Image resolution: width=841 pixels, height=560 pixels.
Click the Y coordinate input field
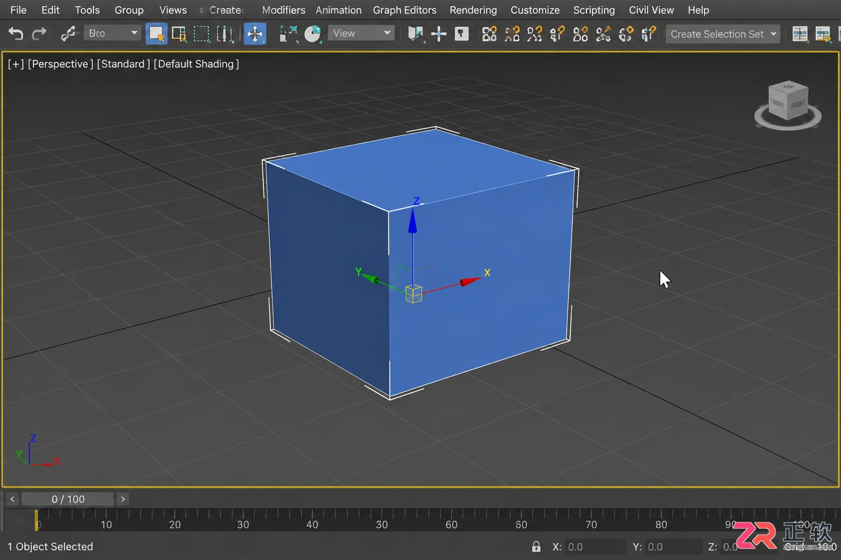(x=673, y=547)
